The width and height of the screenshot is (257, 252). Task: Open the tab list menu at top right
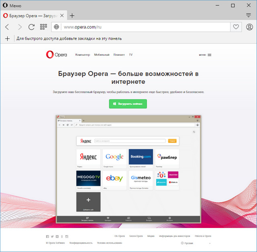pyautogui.click(x=249, y=16)
